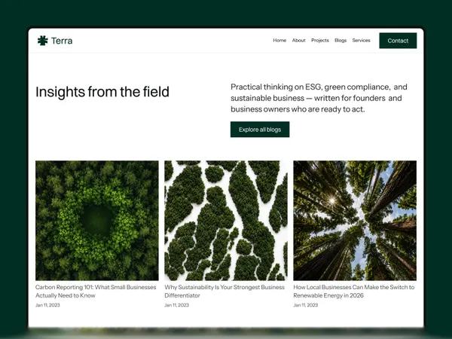
Task: Open the tree patches on white thumbnail
Action: 226,221
